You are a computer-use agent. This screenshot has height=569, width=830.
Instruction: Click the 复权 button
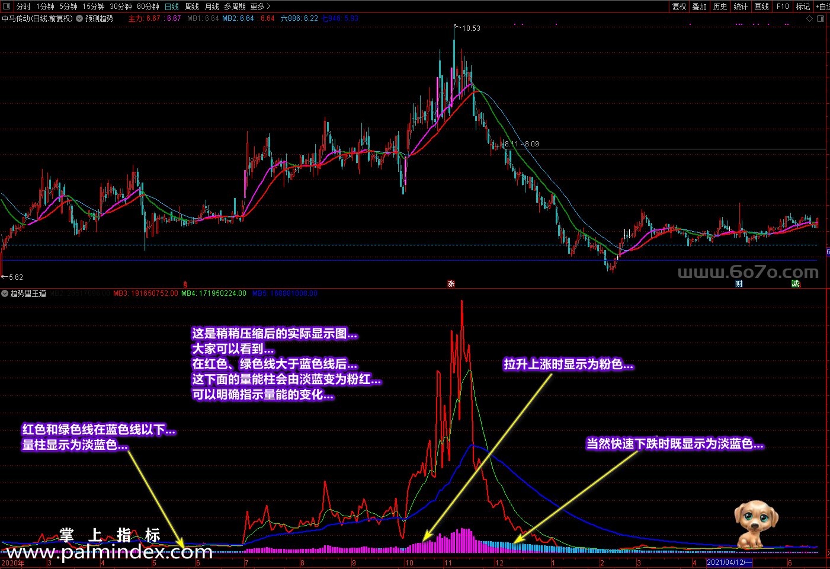pyautogui.click(x=679, y=7)
